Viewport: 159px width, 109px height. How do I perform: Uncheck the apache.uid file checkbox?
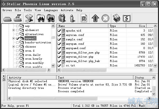[59, 30]
